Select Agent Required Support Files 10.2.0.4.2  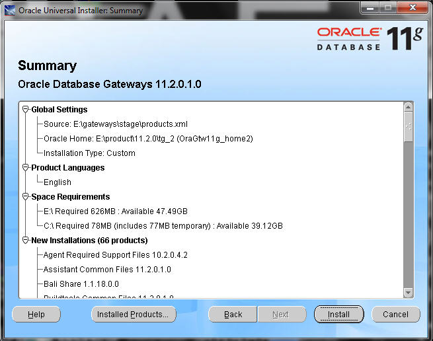[x=116, y=255]
